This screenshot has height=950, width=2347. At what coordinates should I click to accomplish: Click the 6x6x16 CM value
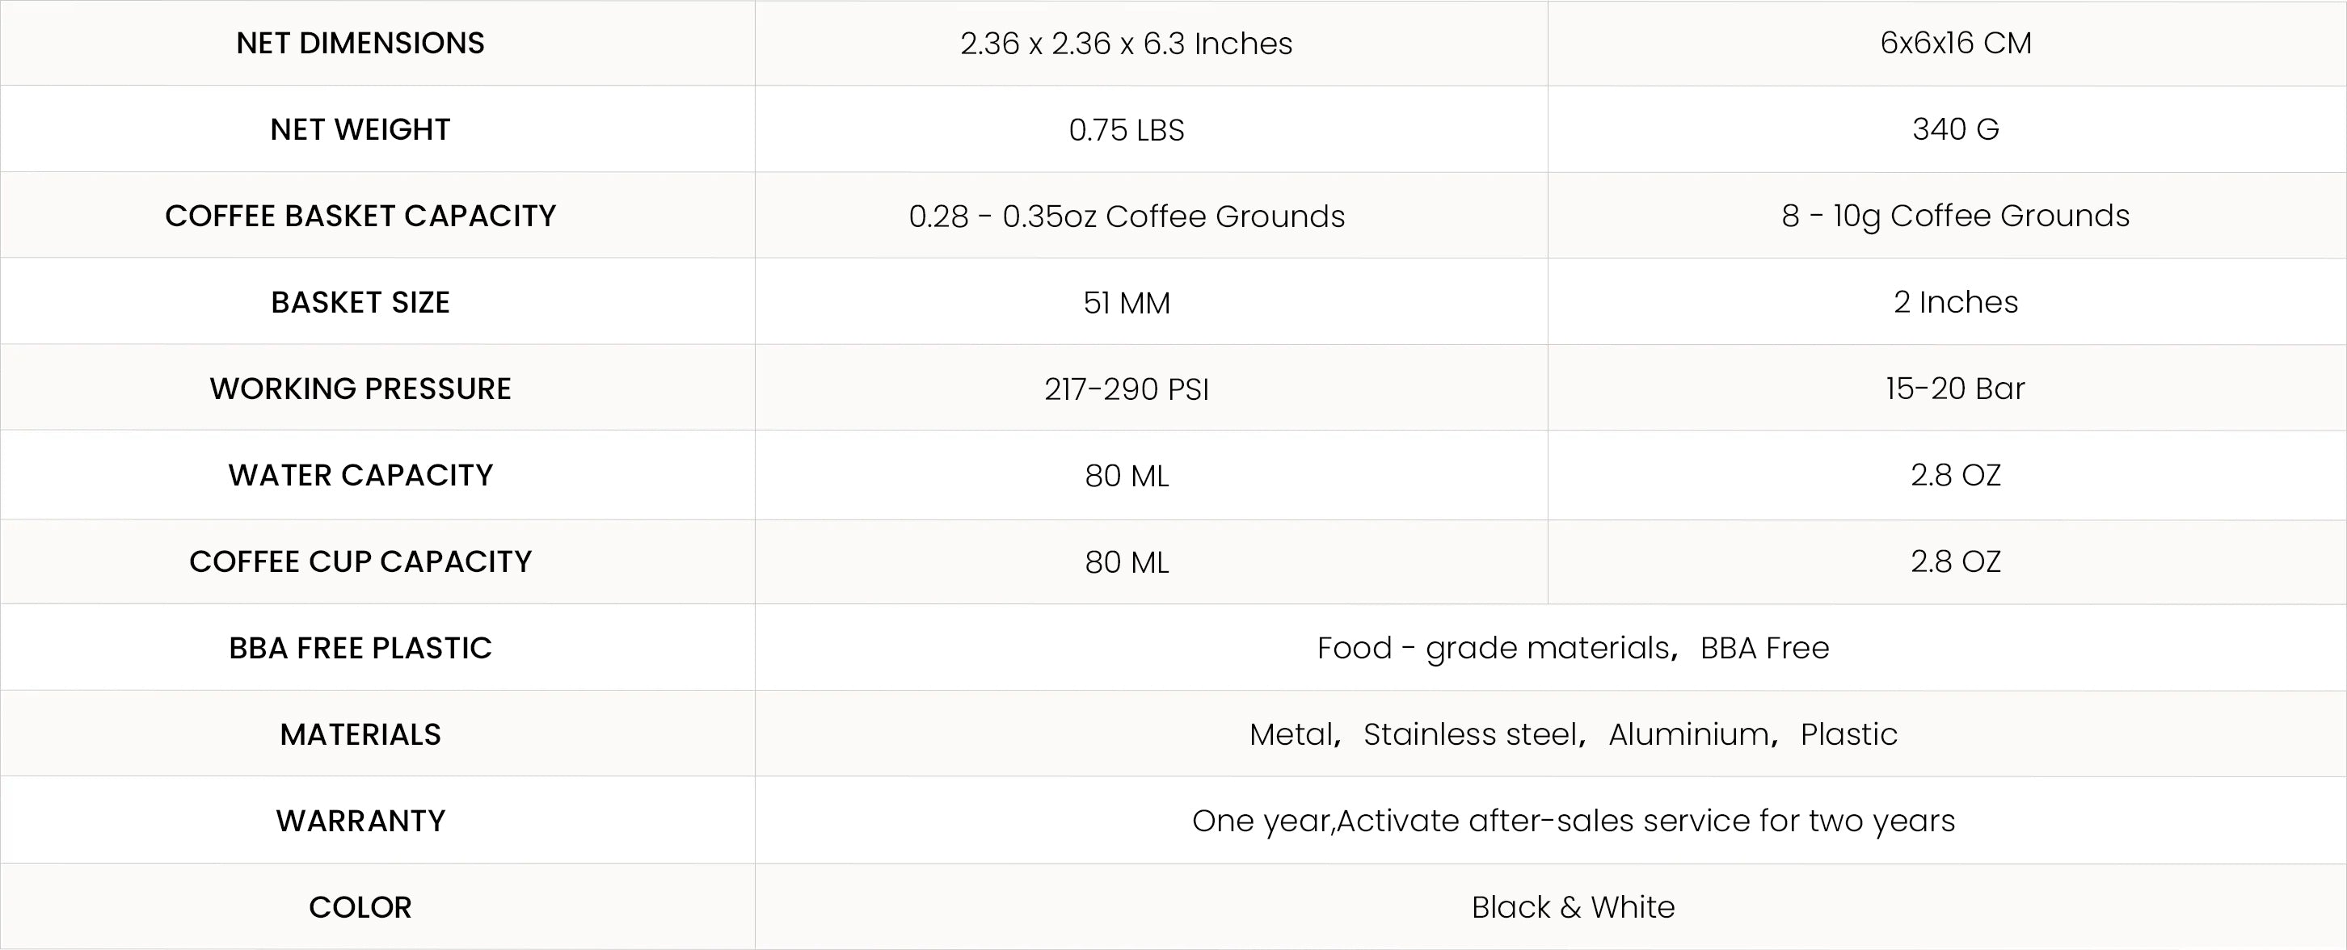(x=1955, y=43)
